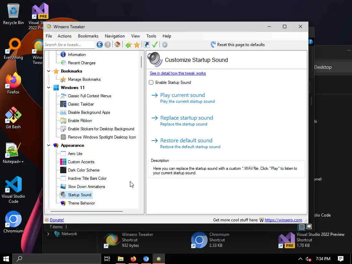The height and width of the screenshot is (264, 352).
Task: Click the Donate! link
Action: coord(57,220)
